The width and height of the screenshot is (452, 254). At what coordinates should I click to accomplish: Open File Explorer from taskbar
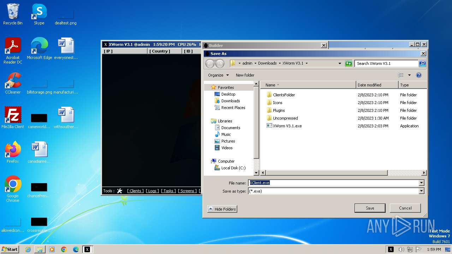coord(40,249)
